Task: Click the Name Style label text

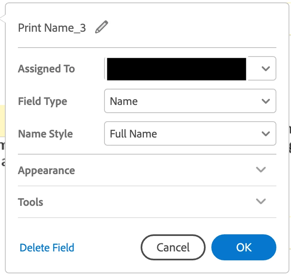Action: (x=46, y=133)
